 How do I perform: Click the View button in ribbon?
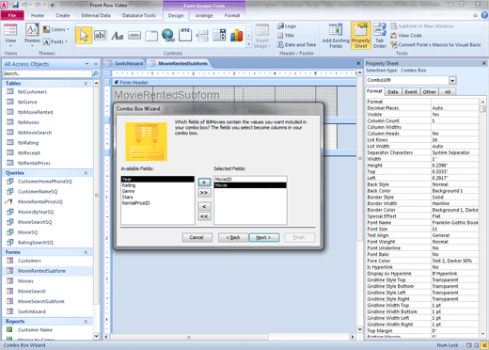(10, 35)
